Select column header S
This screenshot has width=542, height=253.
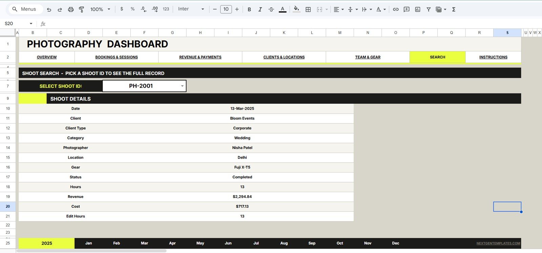tap(507, 33)
